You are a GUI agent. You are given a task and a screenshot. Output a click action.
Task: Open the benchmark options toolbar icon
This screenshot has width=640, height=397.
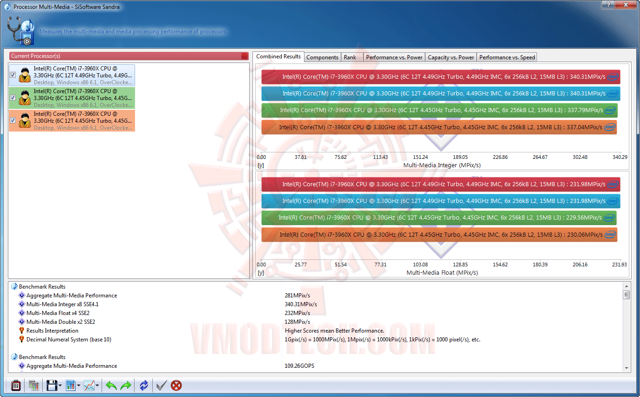pyautogui.click(x=16, y=385)
